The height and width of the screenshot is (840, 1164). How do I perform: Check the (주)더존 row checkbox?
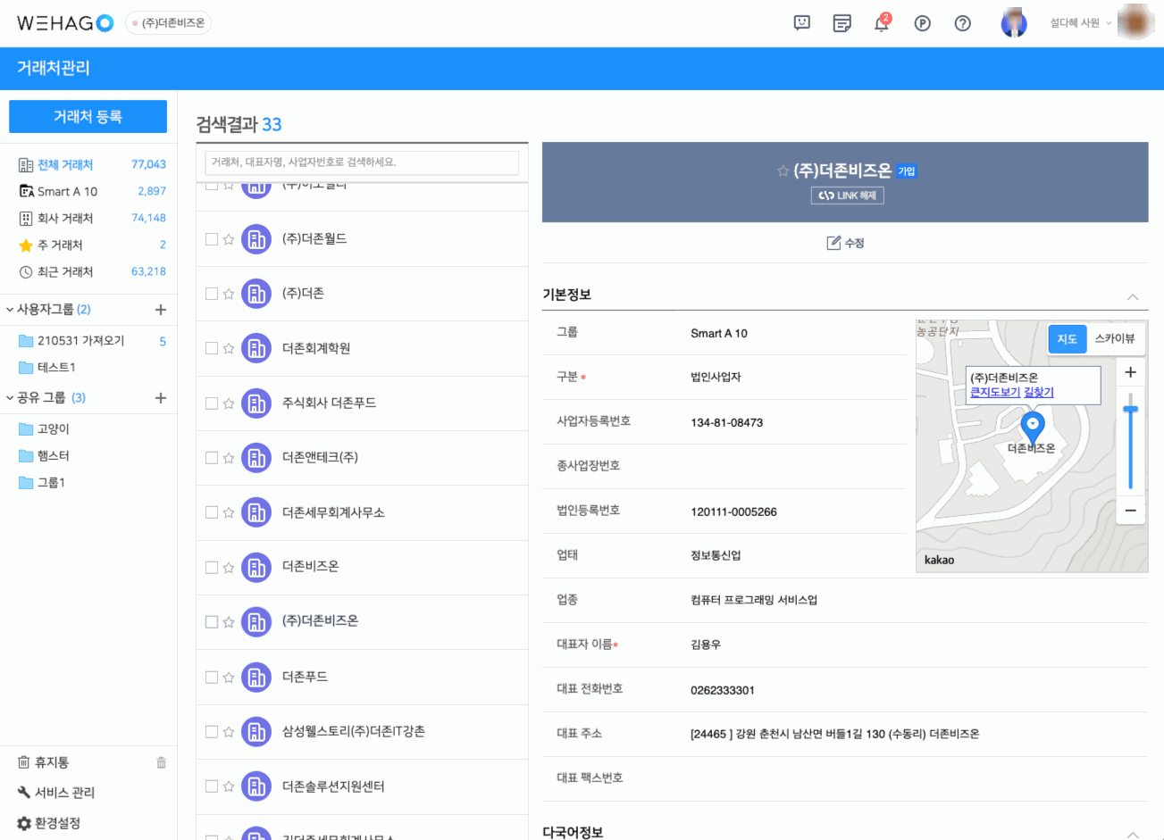212,294
